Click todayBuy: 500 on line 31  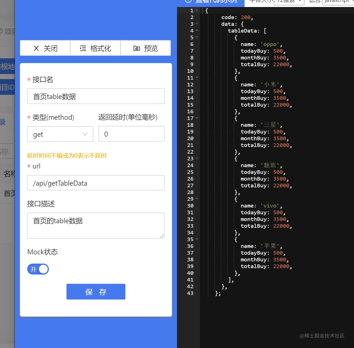[x=263, y=213]
